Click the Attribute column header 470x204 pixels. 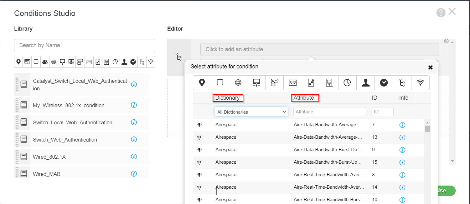tap(305, 98)
